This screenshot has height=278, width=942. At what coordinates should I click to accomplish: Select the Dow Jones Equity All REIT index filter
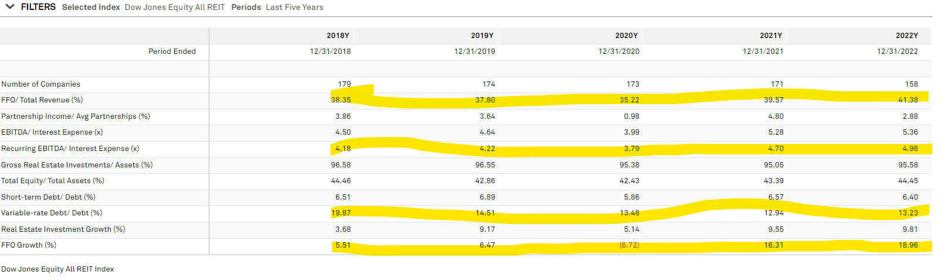tap(175, 7)
